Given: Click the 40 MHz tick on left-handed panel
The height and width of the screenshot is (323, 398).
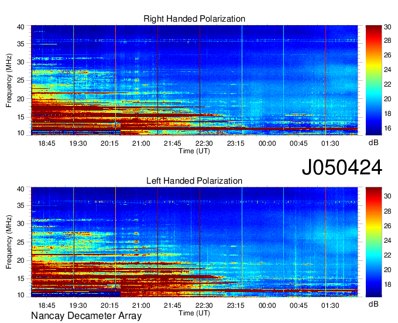Looking at the screenshot, I should 20,189.
